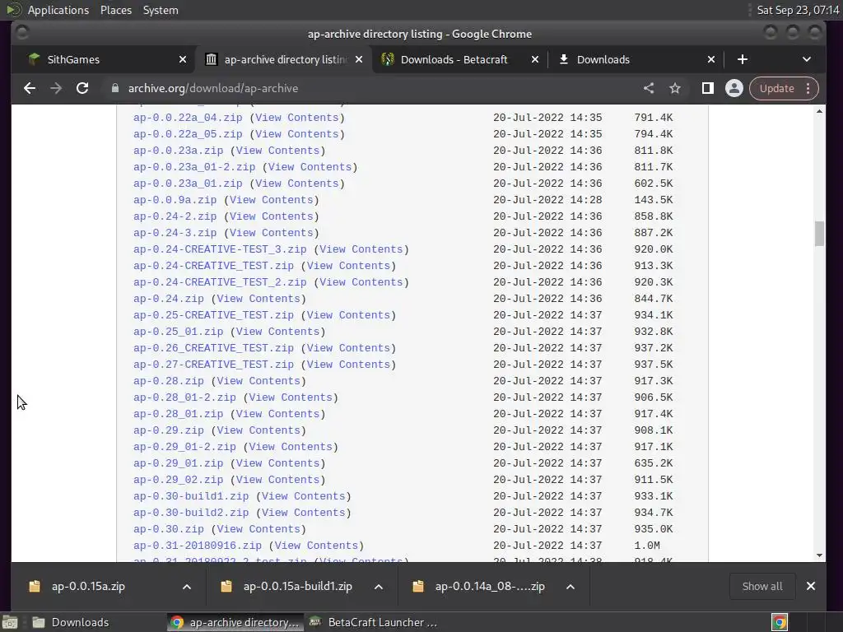Click ap-0.0.15a.zip file icon in shelf
Screen dimensions: 843x632
[35, 586]
